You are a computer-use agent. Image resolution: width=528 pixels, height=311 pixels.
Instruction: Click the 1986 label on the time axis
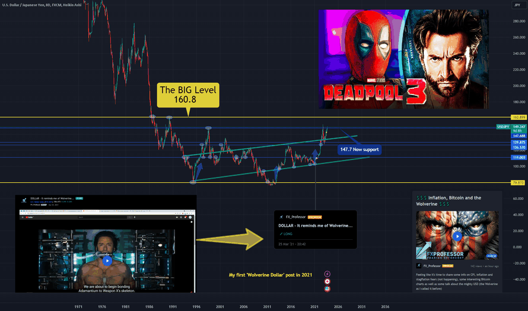(149, 306)
